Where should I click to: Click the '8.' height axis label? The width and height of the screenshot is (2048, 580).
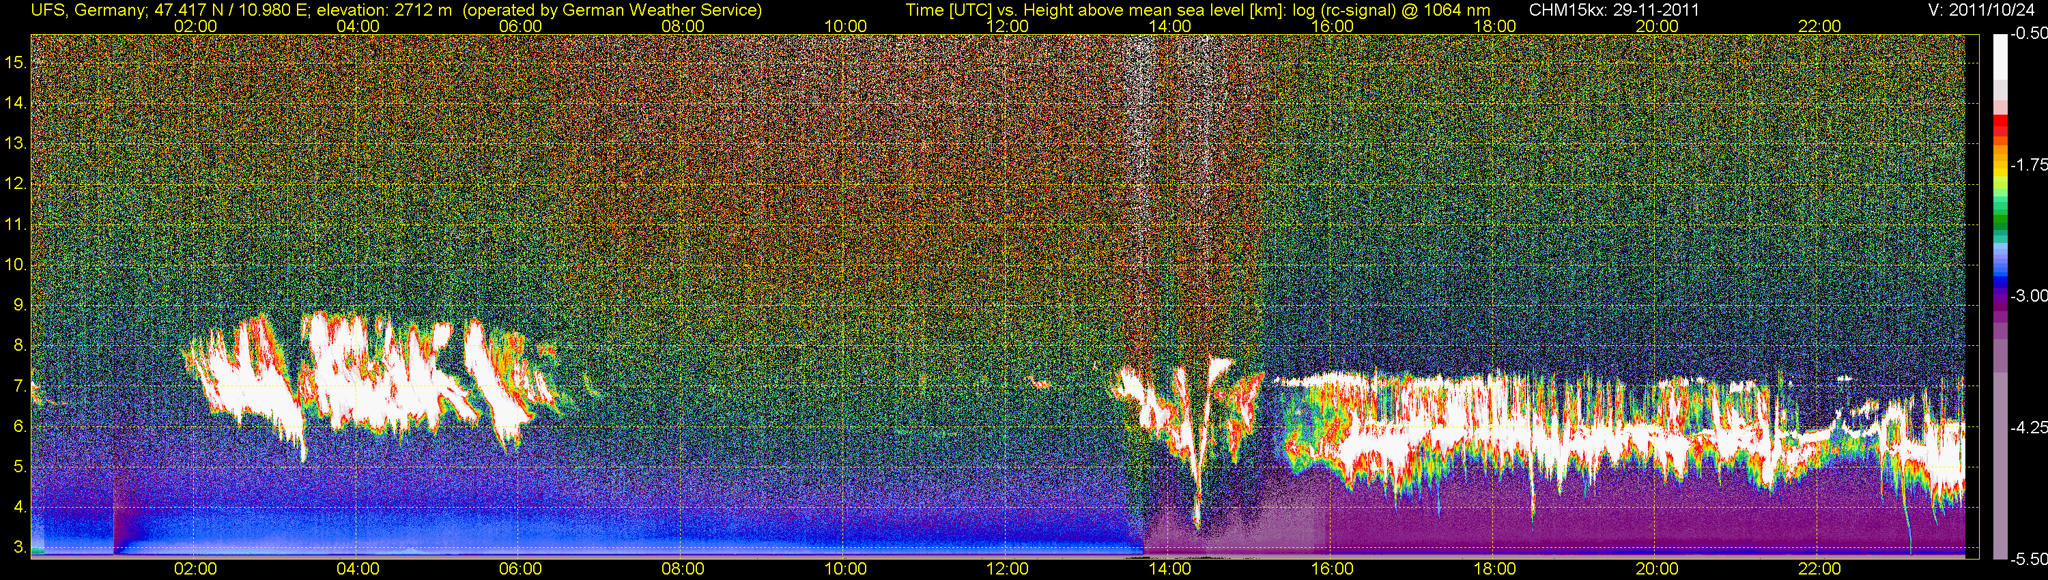tap(20, 346)
